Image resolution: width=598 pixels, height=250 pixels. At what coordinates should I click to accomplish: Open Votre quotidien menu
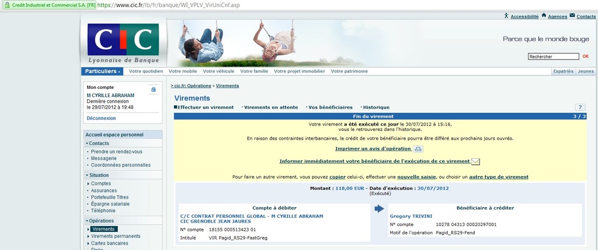(x=146, y=71)
